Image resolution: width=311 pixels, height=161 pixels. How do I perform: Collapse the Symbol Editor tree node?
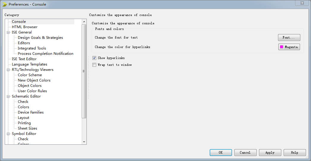point(8,134)
